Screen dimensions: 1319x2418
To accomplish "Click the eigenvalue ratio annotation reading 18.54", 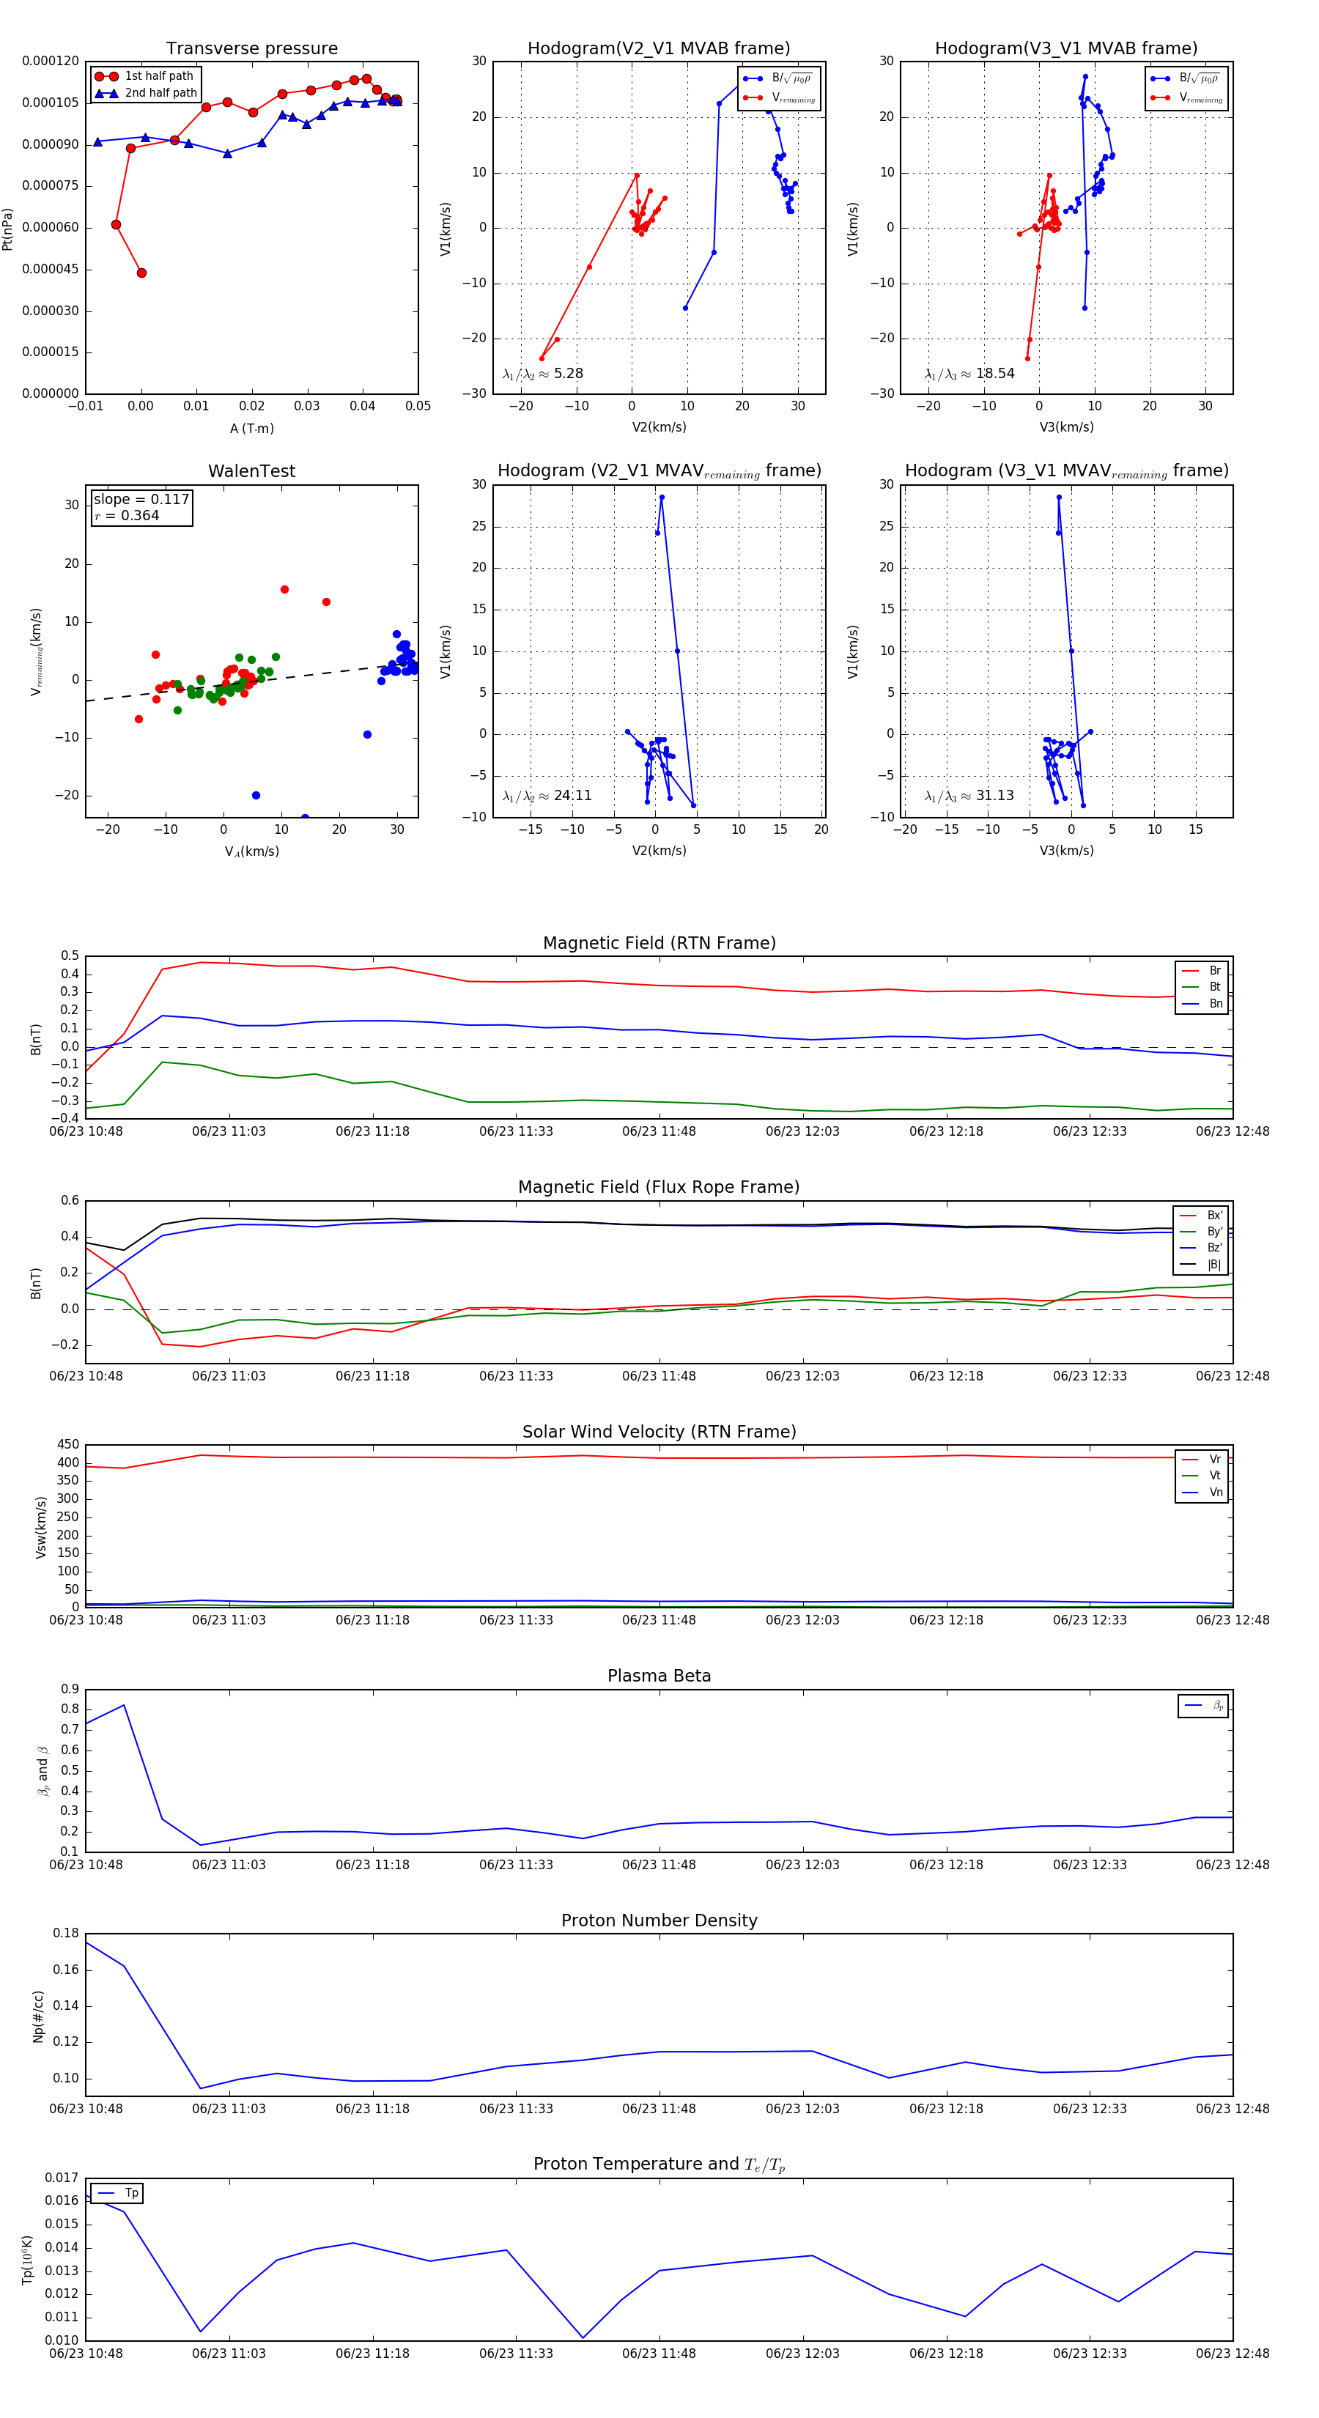I will pos(969,374).
